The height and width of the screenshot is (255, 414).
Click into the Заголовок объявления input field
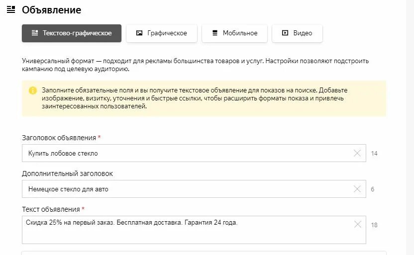point(194,153)
